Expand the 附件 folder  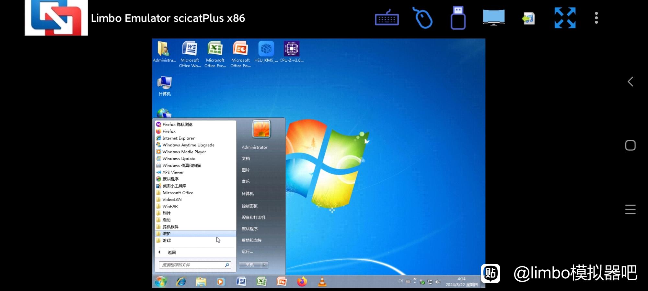[x=195, y=213]
